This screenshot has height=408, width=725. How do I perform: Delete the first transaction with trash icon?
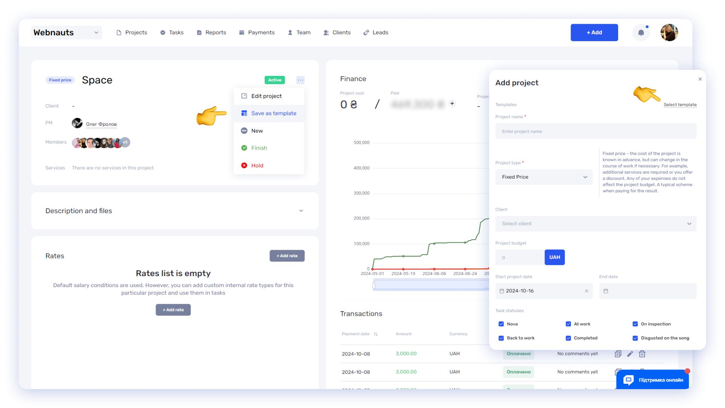click(642, 354)
